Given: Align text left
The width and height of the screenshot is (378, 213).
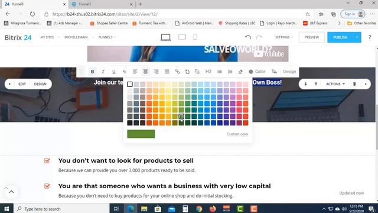Looking at the screenshot, I should tap(135, 72).
